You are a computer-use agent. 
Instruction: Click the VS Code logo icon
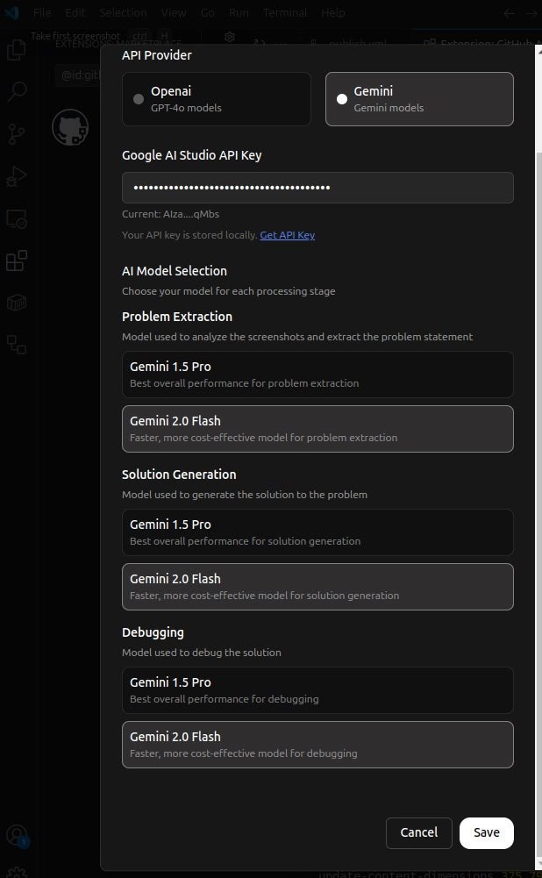[x=11, y=12]
